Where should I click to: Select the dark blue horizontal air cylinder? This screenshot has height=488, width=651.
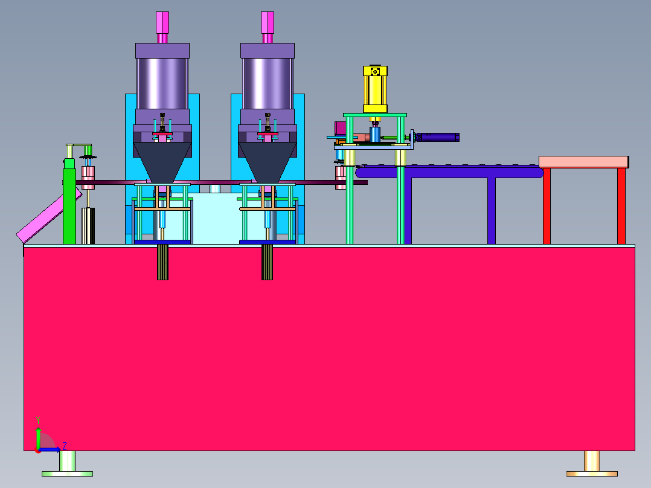pyautogui.click(x=438, y=137)
